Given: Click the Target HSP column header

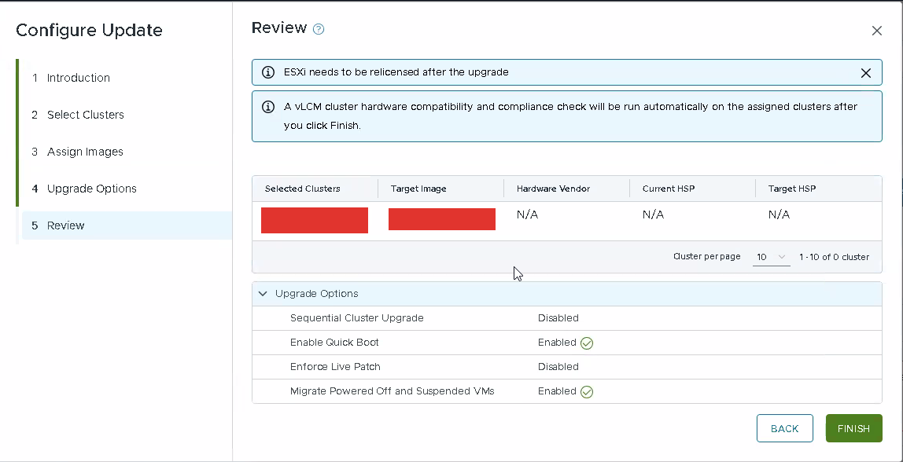Looking at the screenshot, I should point(791,189).
